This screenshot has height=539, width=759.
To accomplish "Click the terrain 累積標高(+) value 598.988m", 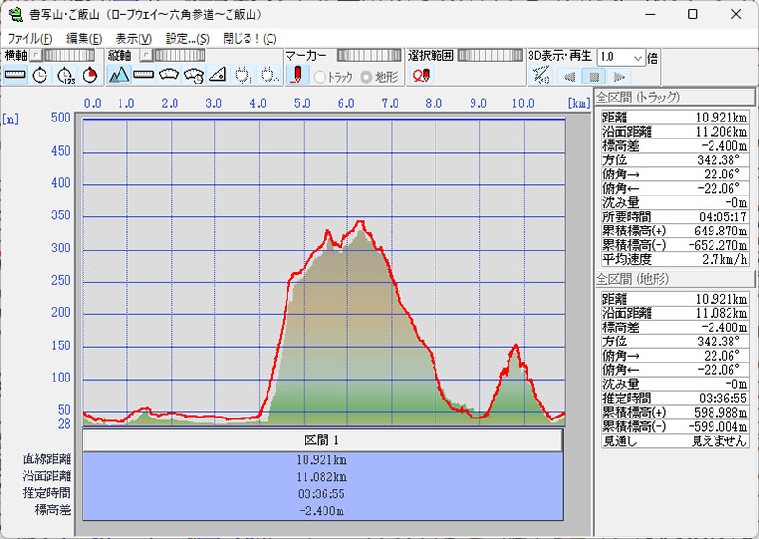I will (721, 412).
